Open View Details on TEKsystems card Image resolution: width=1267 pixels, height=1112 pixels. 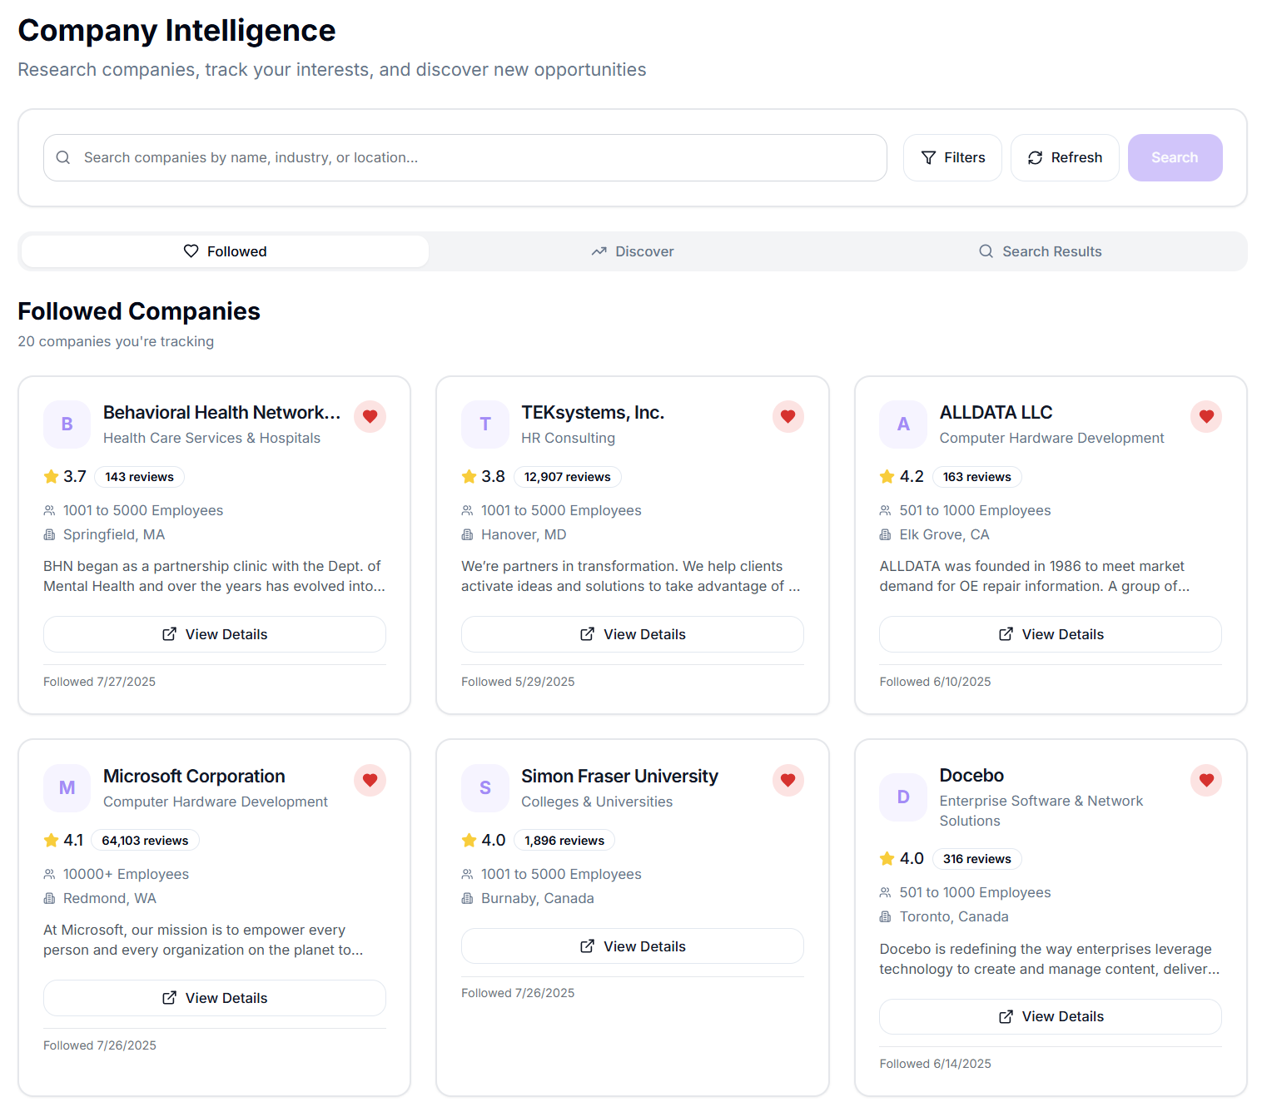633,634
